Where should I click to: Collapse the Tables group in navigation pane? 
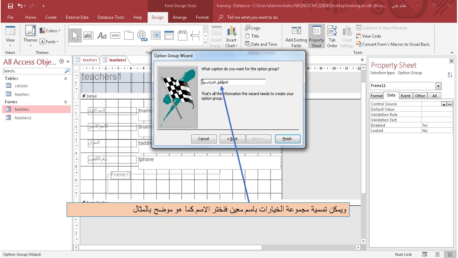pyautogui.click(x=65, y=78)
